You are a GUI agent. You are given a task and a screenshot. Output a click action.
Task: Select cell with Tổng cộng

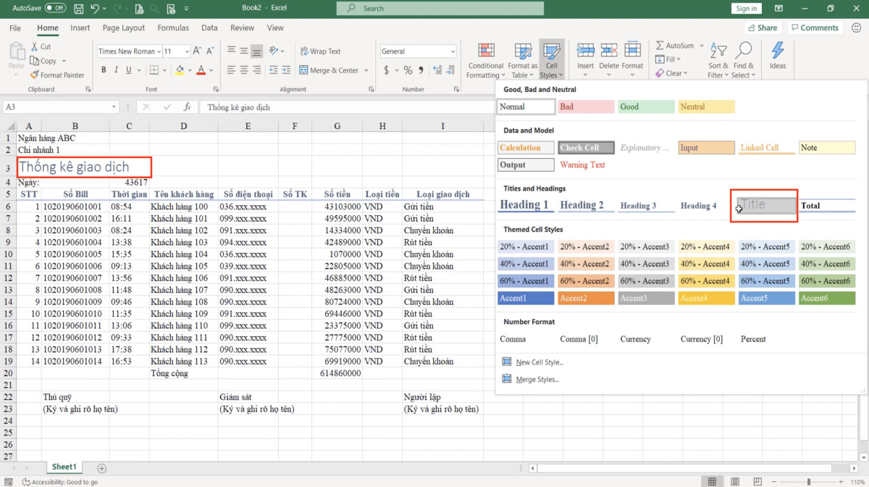[183, 372]
